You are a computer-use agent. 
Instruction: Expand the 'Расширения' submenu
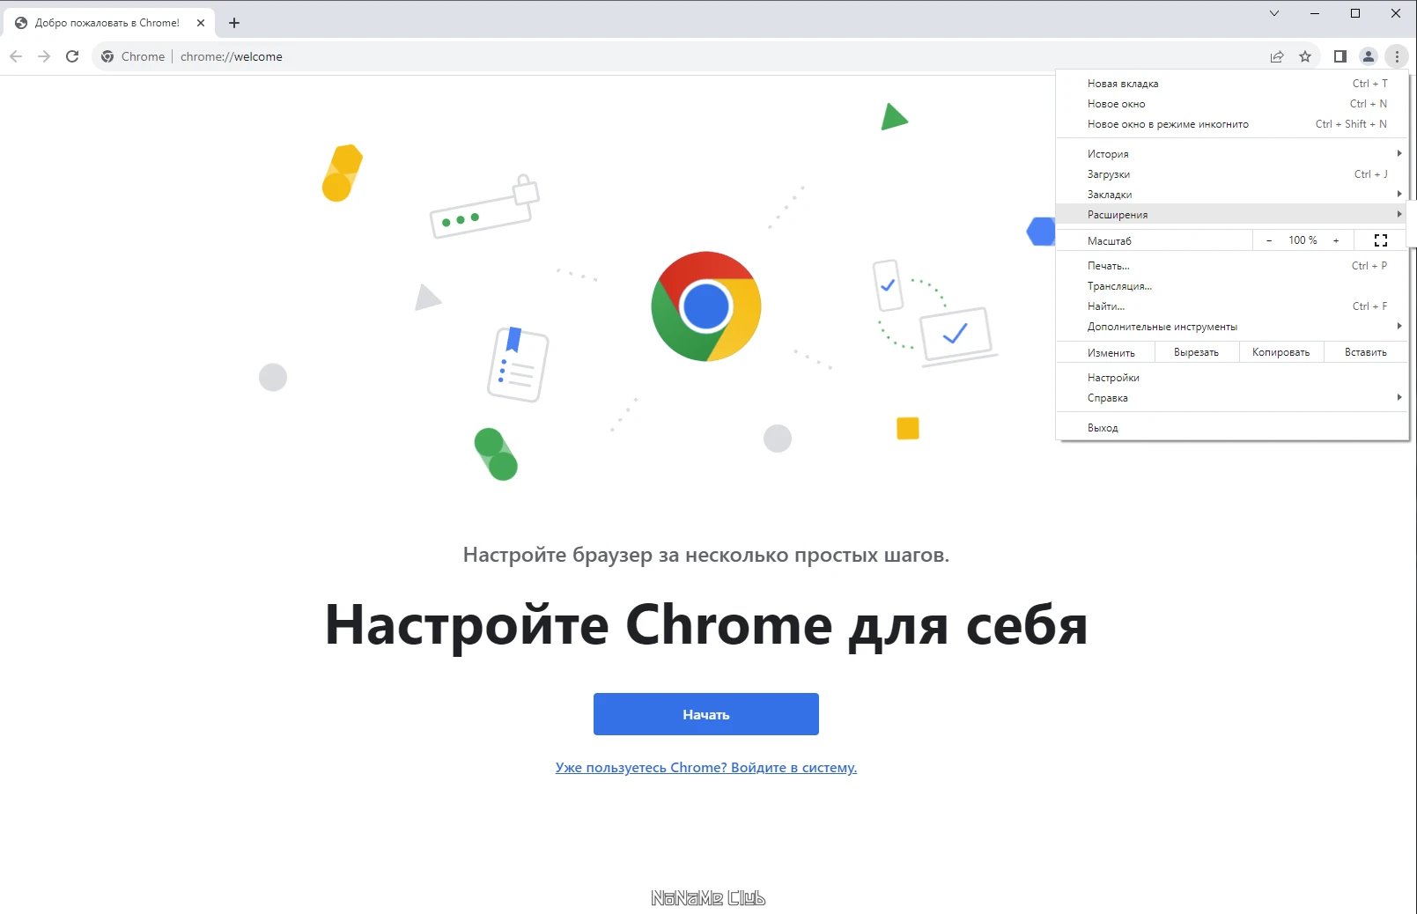tap(1232, 215)
